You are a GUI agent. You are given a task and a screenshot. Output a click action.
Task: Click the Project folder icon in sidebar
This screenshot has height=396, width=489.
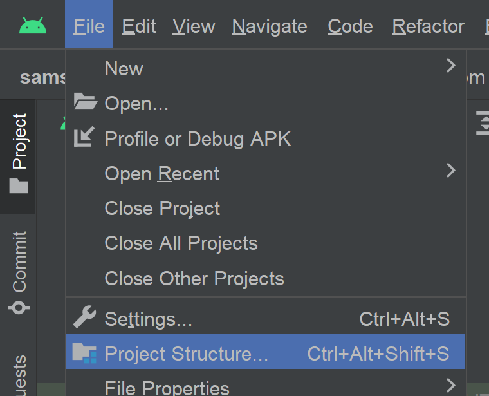[x=19, y=185]
